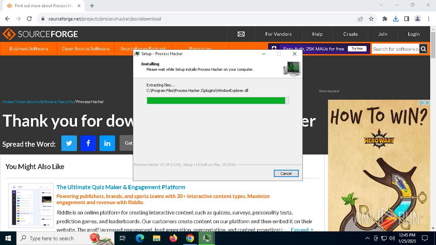436x245 pixels.
Task: Go to the Open Source Software breadcrumb
Action: click(x=36, y=102)
